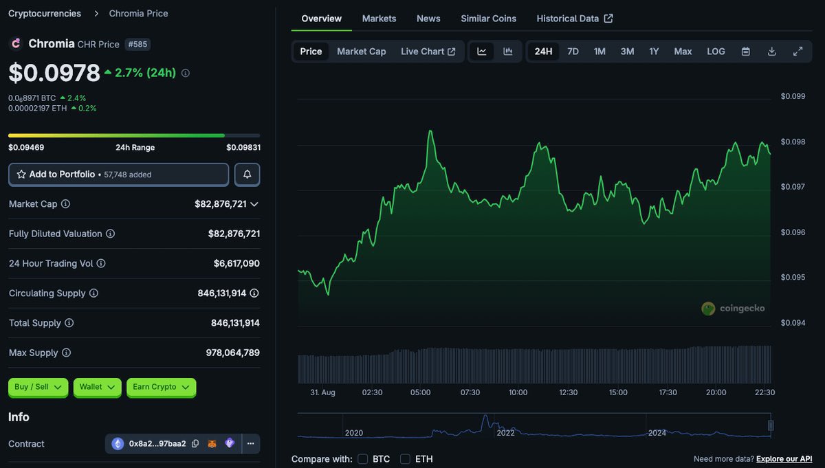Click the price alert bell icon

pyautogui.click(x=247, y=175)
